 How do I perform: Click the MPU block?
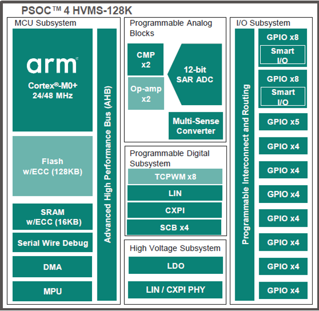point(53,291)
